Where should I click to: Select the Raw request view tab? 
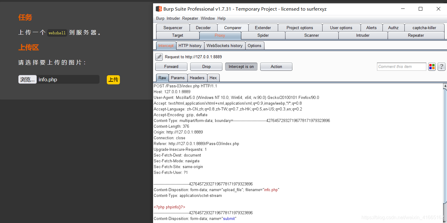(x=162, y=78)
